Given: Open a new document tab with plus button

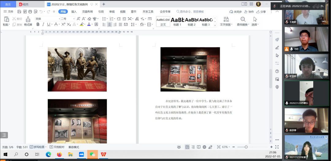Looking at the screenshot, I should tap(104, 4).
